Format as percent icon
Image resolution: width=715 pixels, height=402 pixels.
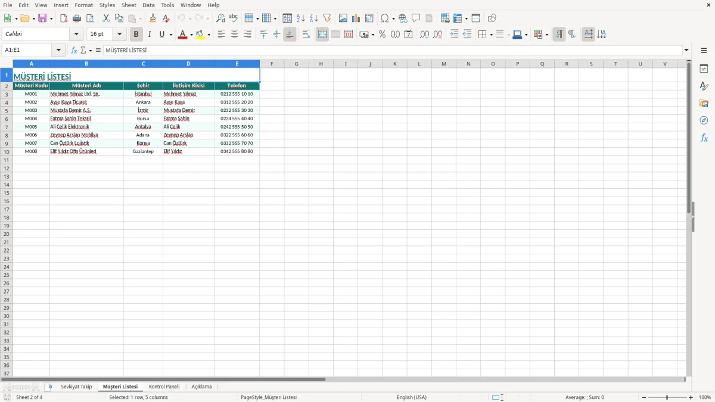click(x=382, y=35)
